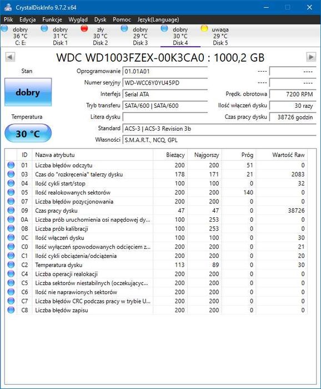Click status icon of attribute 03
Screen dimensions: 321x389
tap(11, 174)
